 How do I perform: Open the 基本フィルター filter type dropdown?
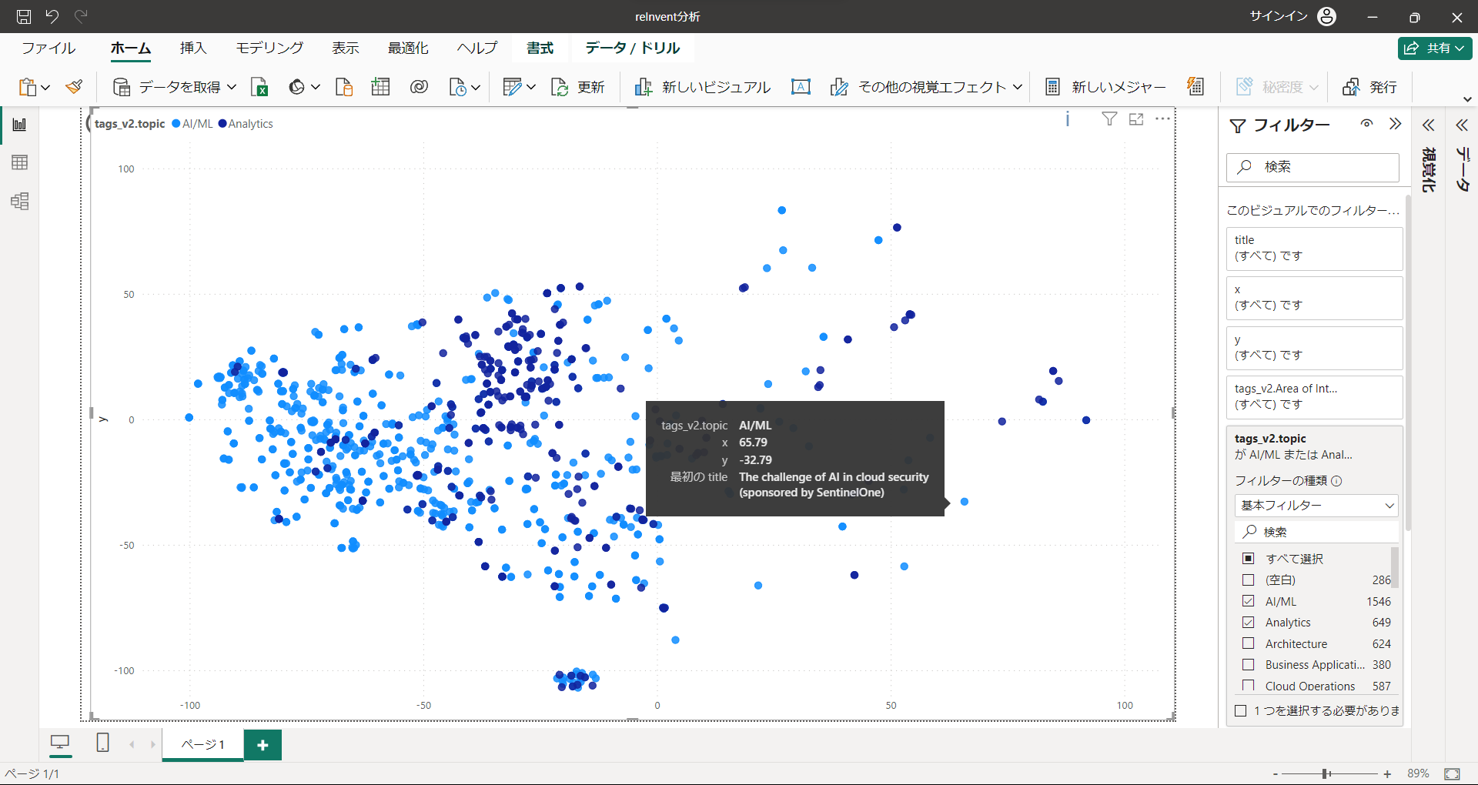click(1316, 506)
